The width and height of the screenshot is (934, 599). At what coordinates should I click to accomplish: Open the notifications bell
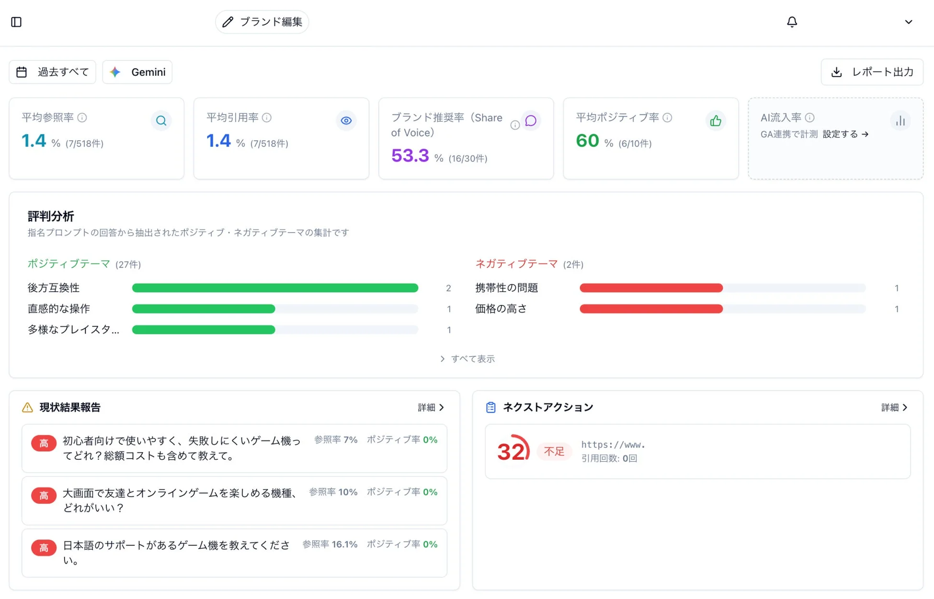792,22
